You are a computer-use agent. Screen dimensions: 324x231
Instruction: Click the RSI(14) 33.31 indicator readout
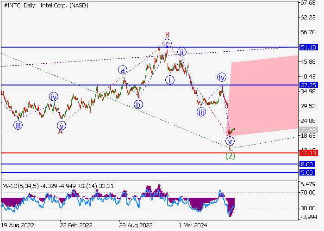[x=95, y=186]
